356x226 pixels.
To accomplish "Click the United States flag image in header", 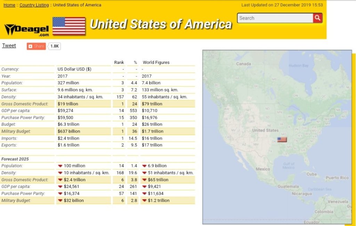I will point(69,26).
